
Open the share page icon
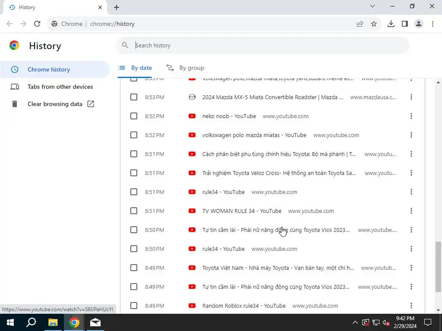360,24
